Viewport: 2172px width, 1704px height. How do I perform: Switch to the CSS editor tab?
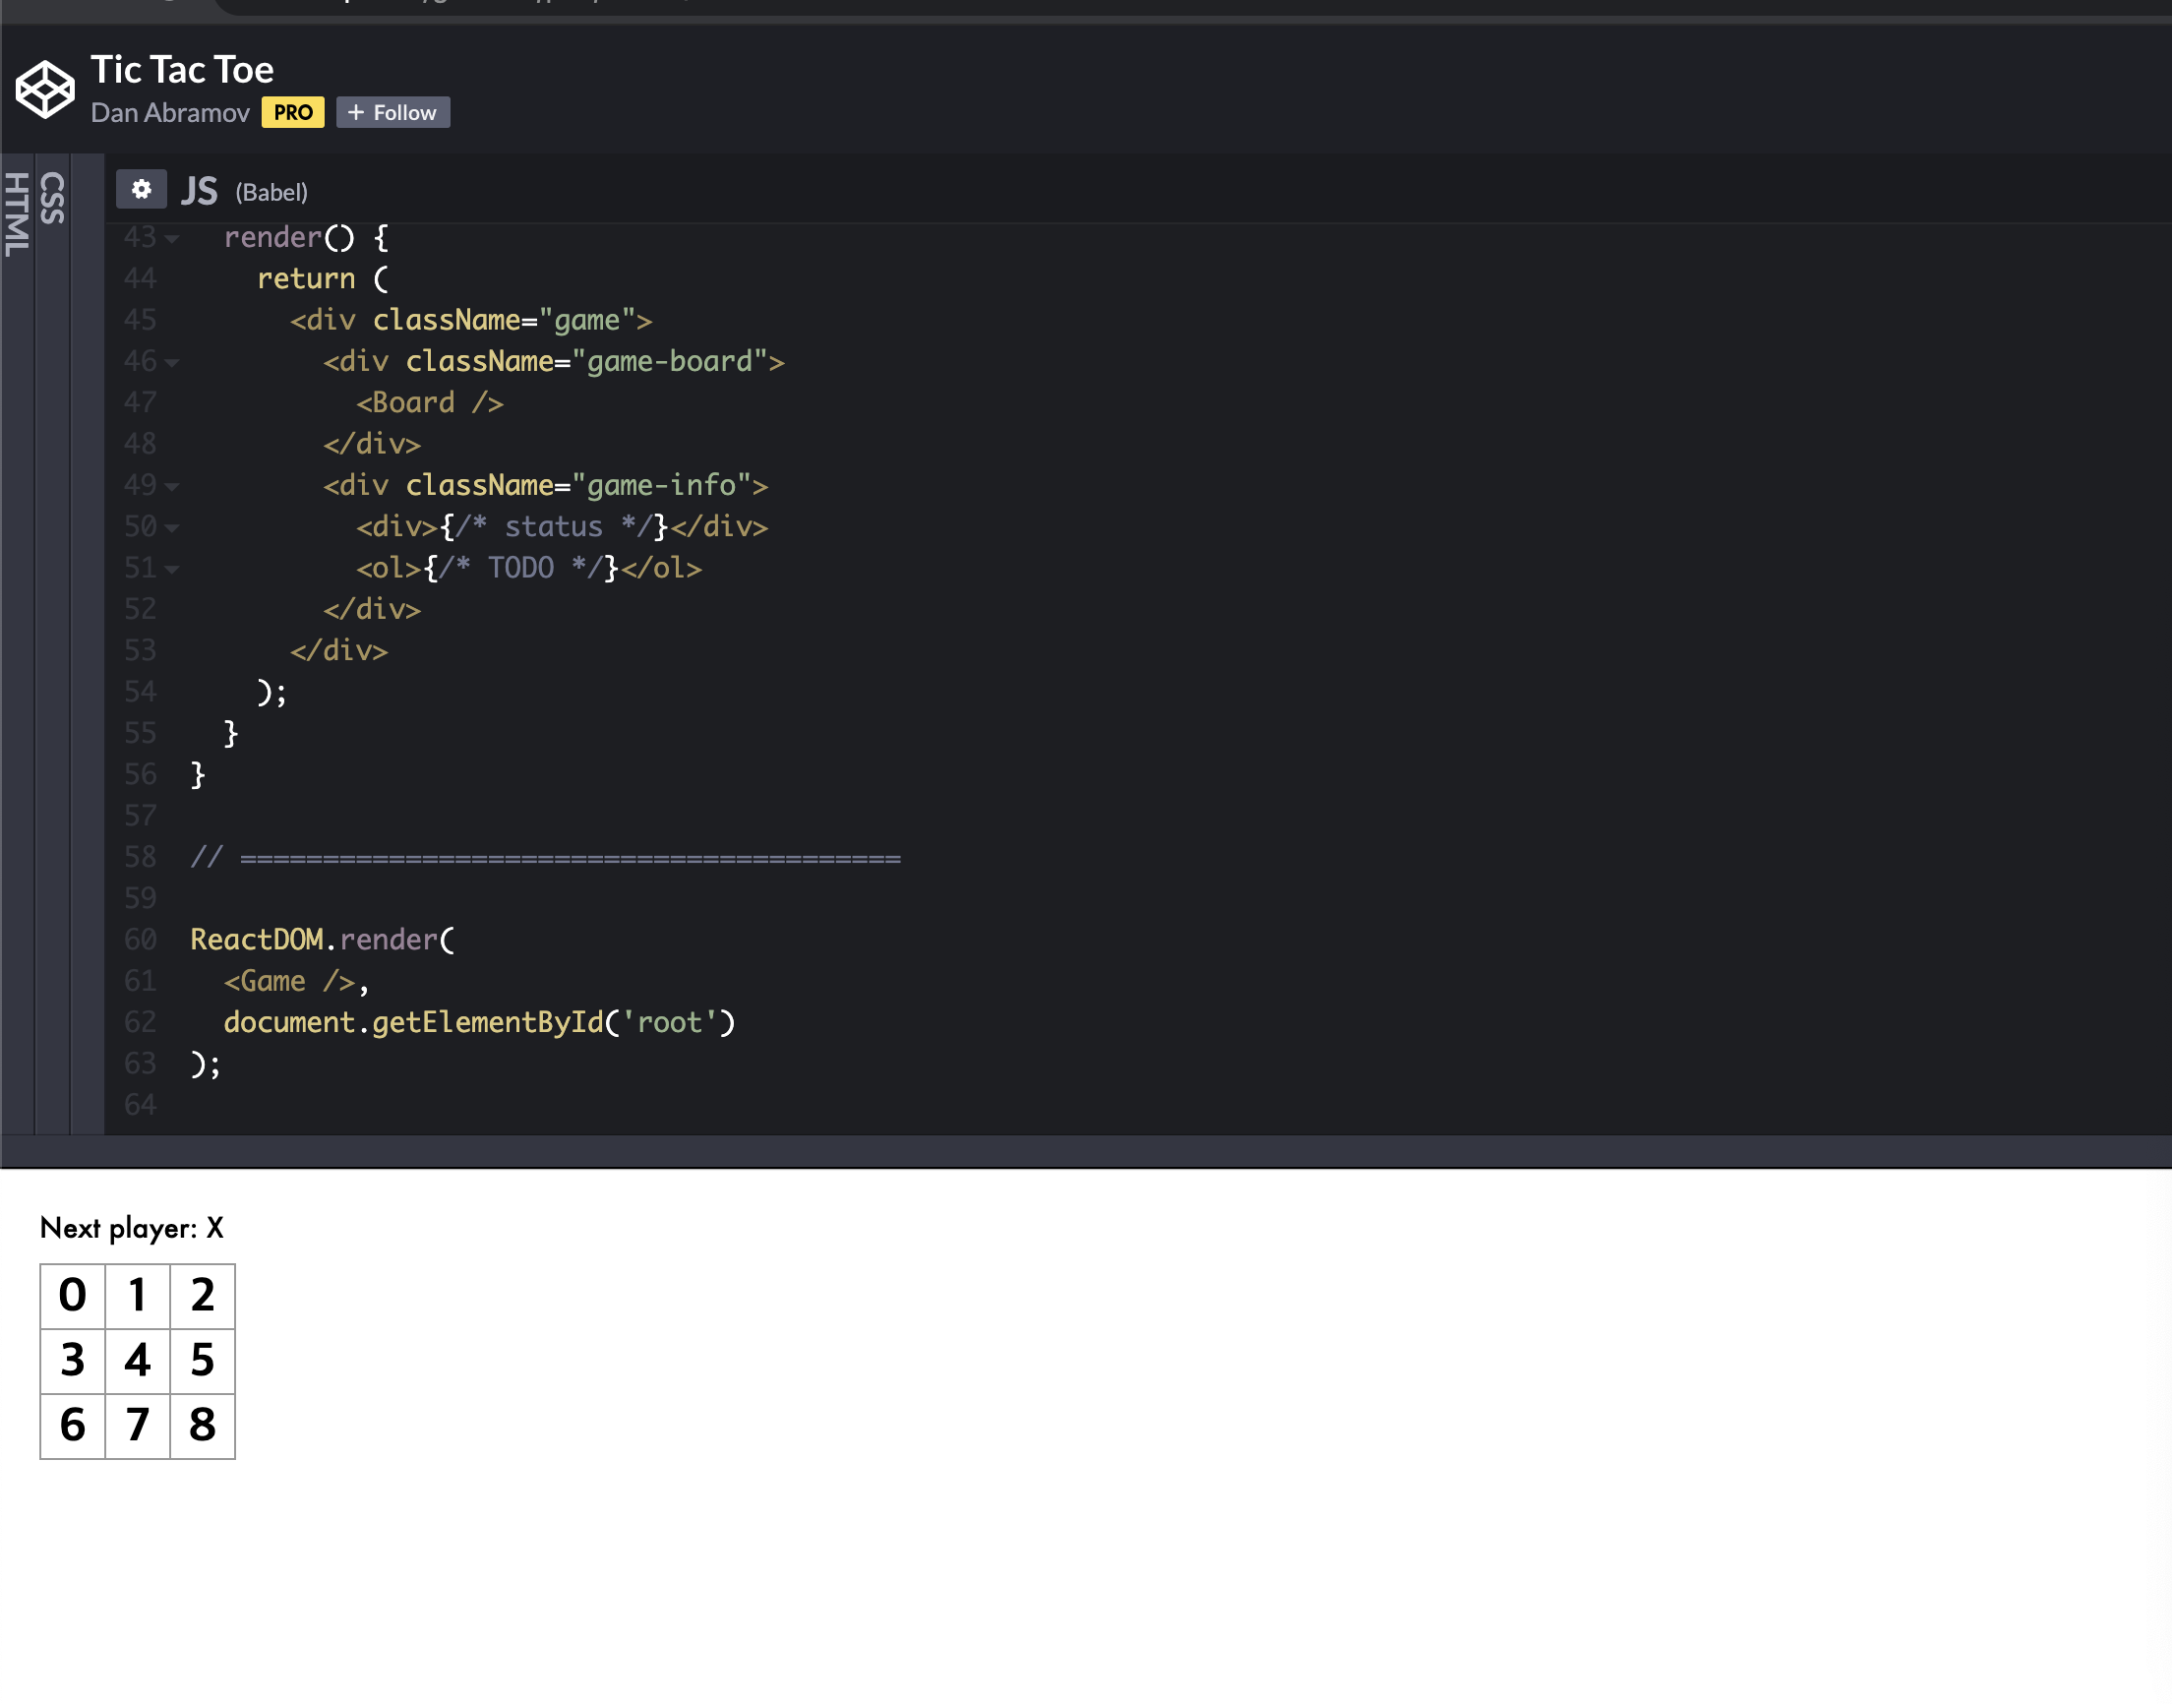[52, 199]
